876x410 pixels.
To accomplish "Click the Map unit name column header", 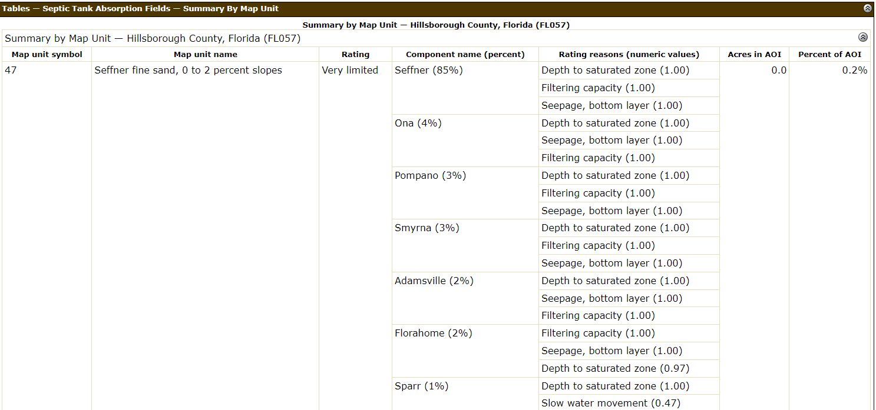I will coord(205,54).
